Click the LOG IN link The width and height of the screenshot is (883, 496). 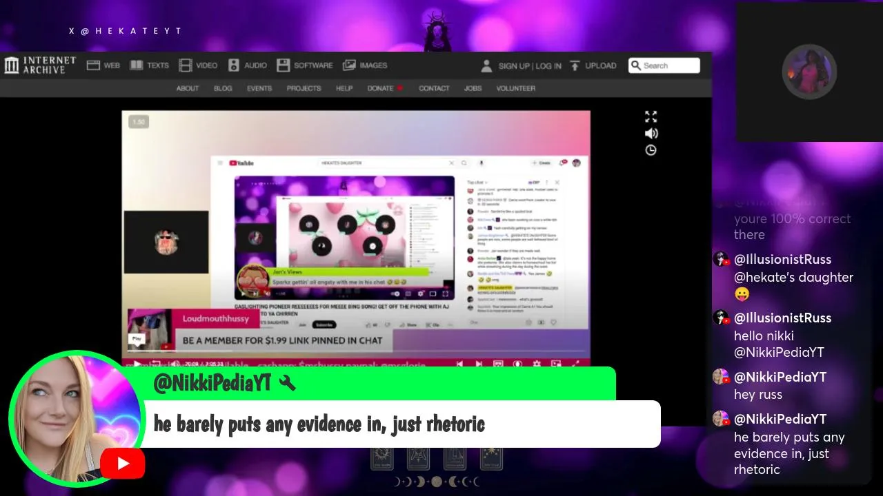(x=548, y=66)
